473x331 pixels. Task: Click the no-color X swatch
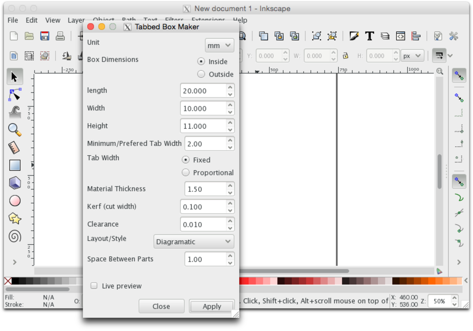coord(8,281)
